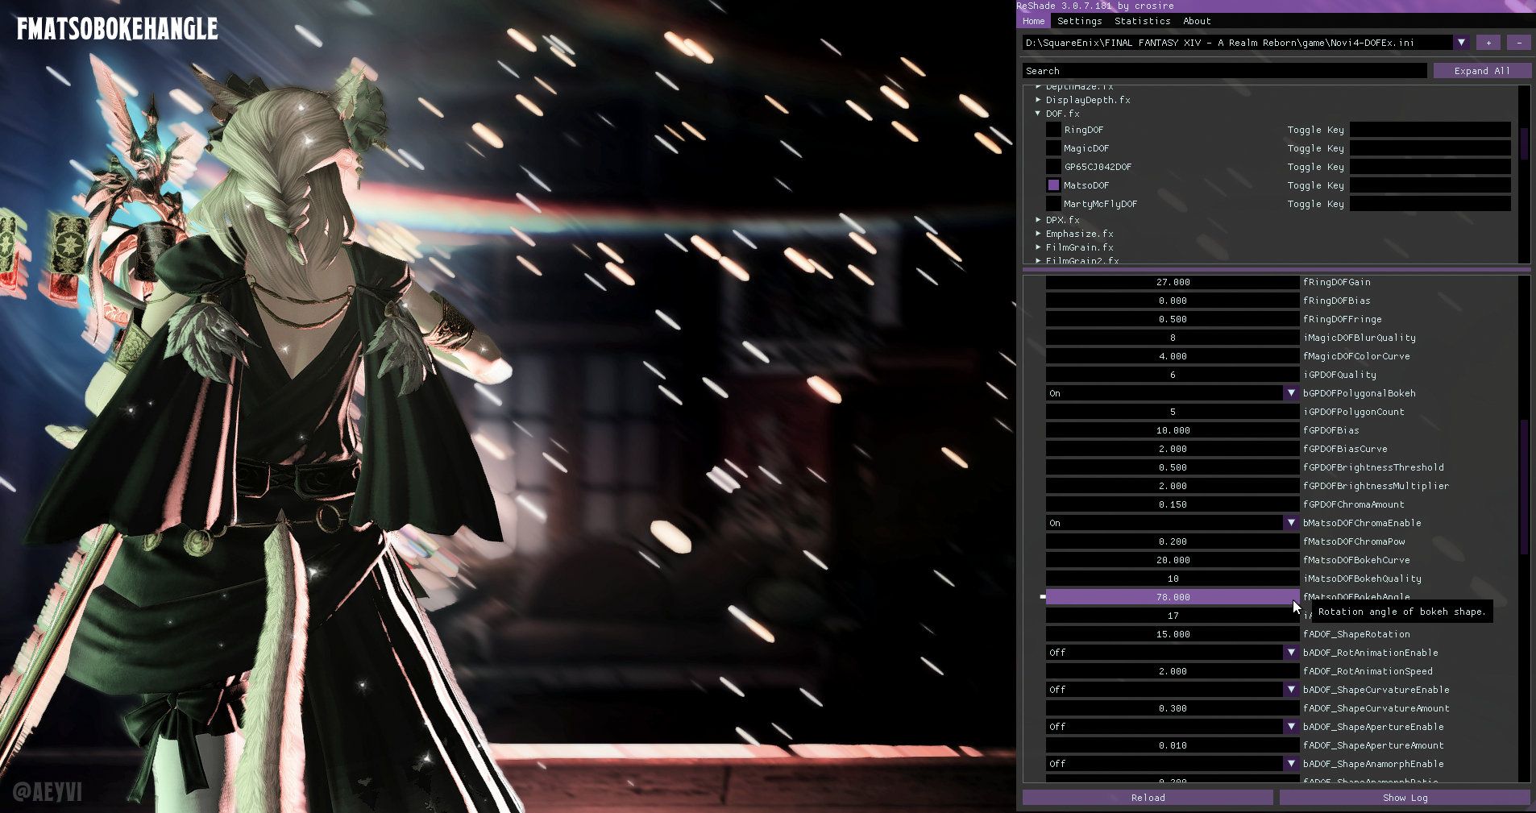Screen dimensions: 1536x813
Task: Enable the MagicDOF checkbox
Action: [1053, 148]
